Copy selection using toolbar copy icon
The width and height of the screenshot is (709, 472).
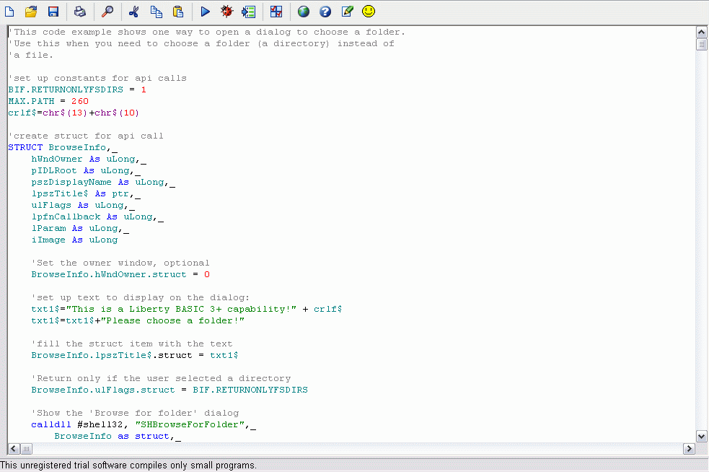[x=156, y=12]
